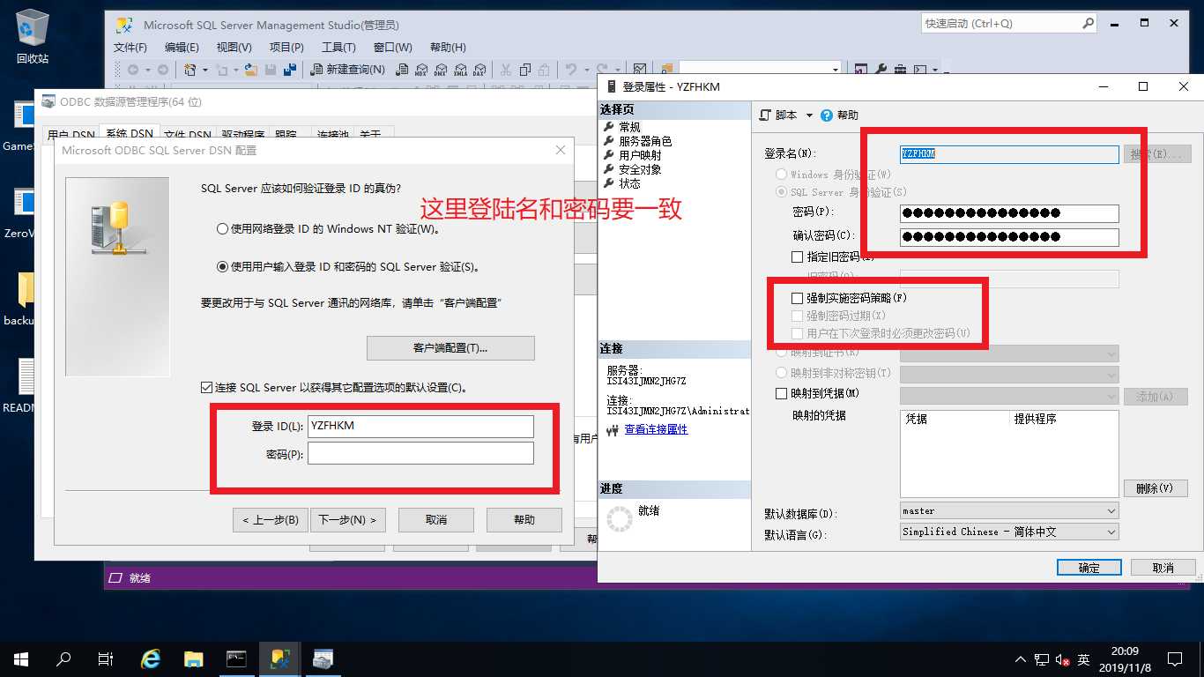Image resolution: width=1204 pixels, height=677 pixels.
Task: Open File Explorer from the taskbar
Action: tap(194, 658)
